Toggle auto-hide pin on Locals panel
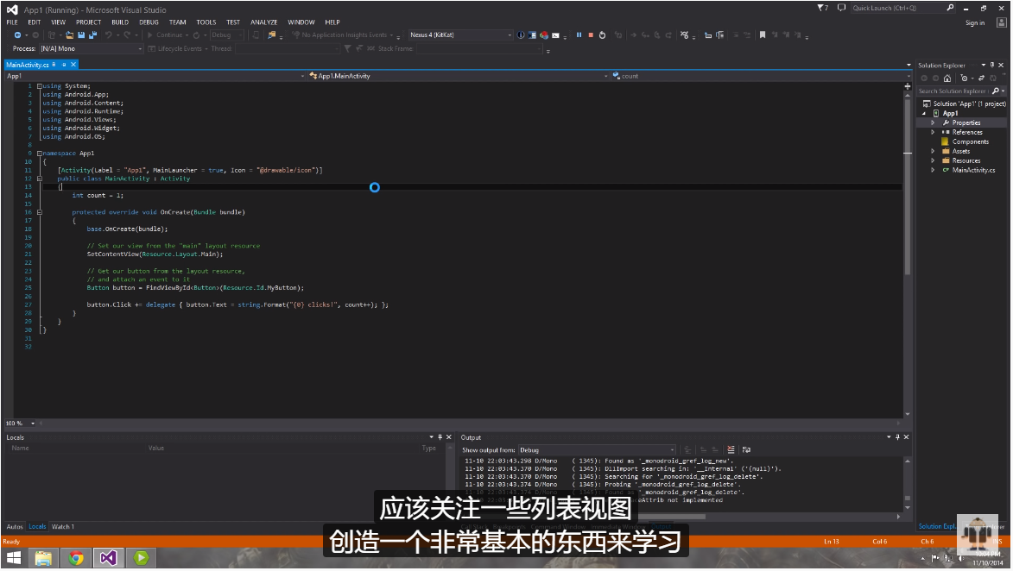 point(440,436)
